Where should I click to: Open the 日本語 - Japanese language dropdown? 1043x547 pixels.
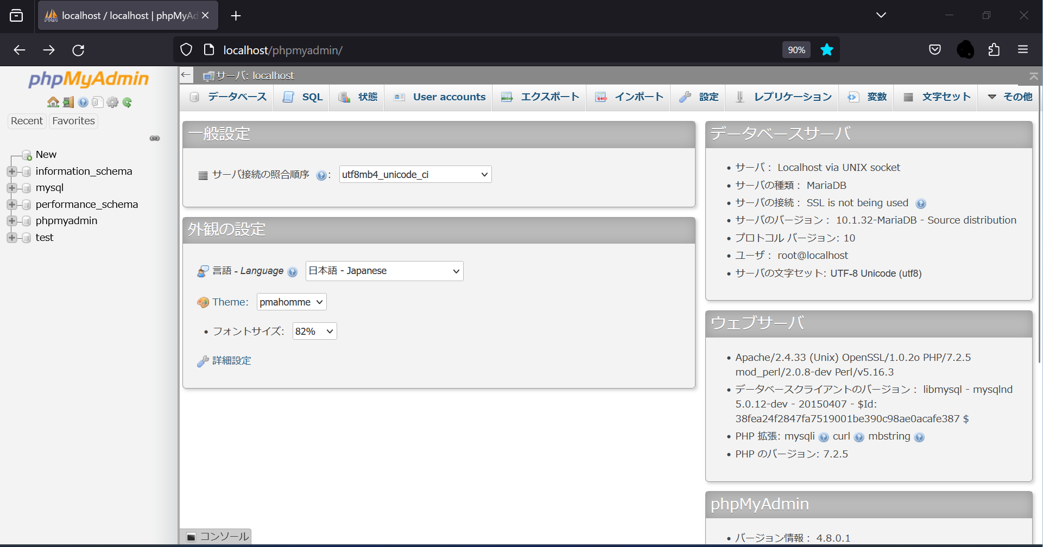(x=384, y=271)
